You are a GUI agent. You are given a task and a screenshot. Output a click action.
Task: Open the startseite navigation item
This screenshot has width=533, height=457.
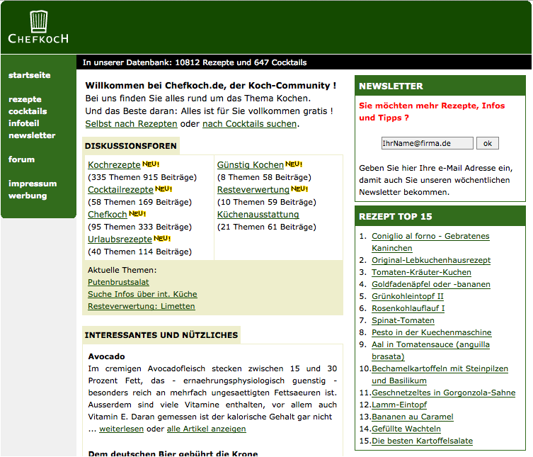(x=29, y=75)
